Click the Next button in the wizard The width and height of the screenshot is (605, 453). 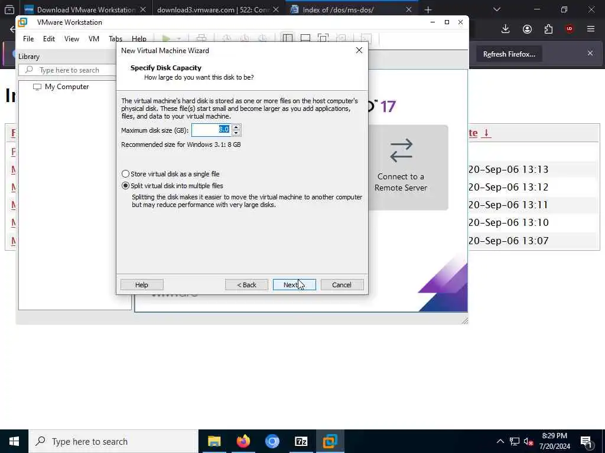coord(294,285)
